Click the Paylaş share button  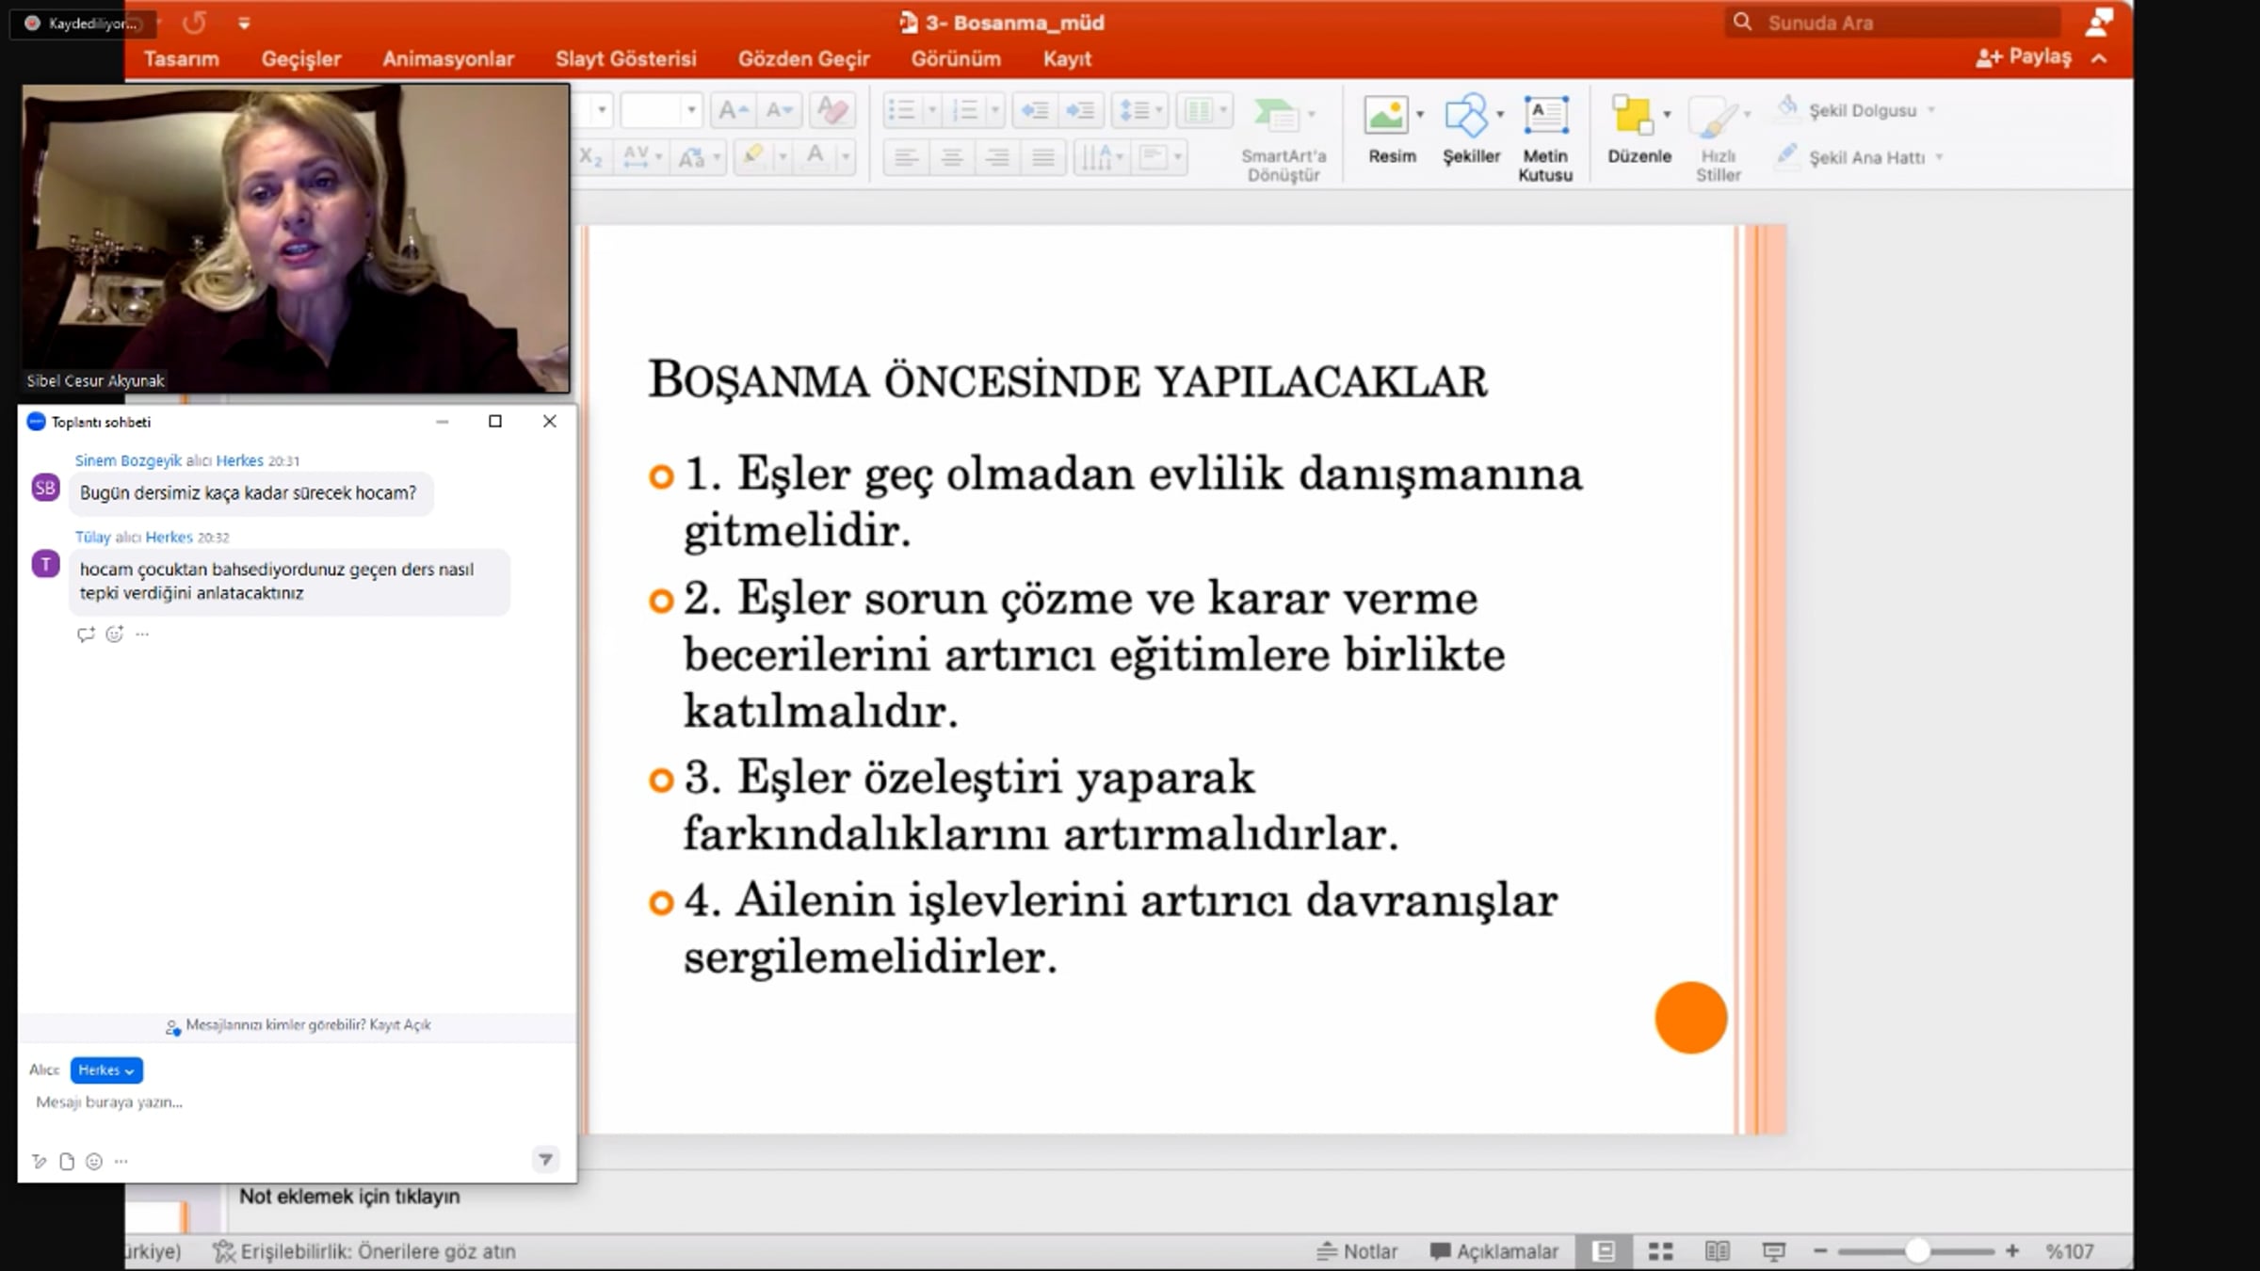pyautogui.click(x=2025, y=57)
